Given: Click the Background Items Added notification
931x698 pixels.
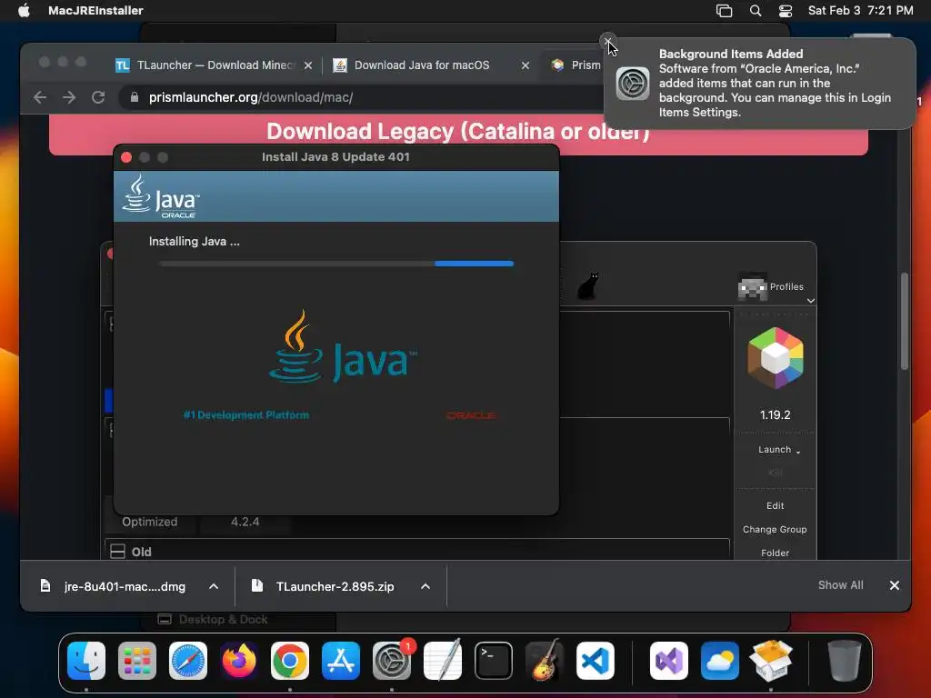Looking at the screenshot, I should click(759, 83).
